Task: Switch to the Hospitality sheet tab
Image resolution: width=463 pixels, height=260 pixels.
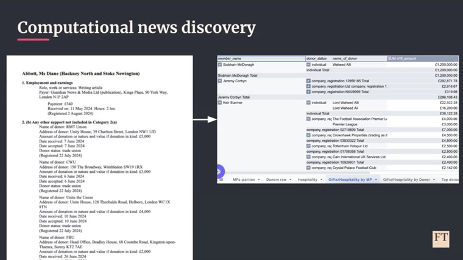Action: pos(308,180)
